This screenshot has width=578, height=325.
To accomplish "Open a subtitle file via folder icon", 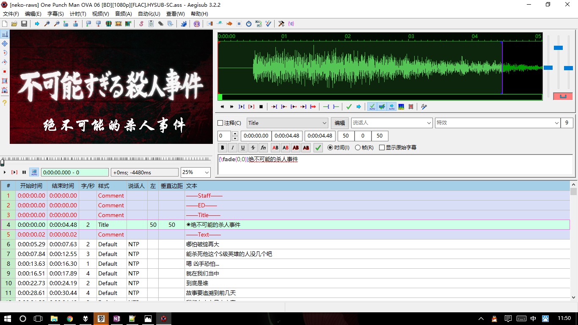I will pyautogui.click(x=14, y=24).
